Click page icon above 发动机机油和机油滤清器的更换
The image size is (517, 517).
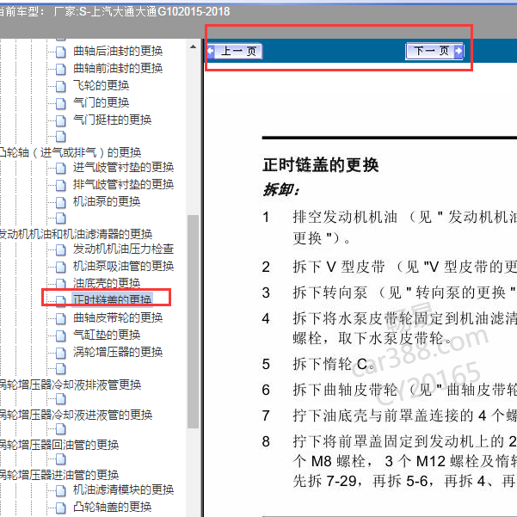tap(61, 218)
